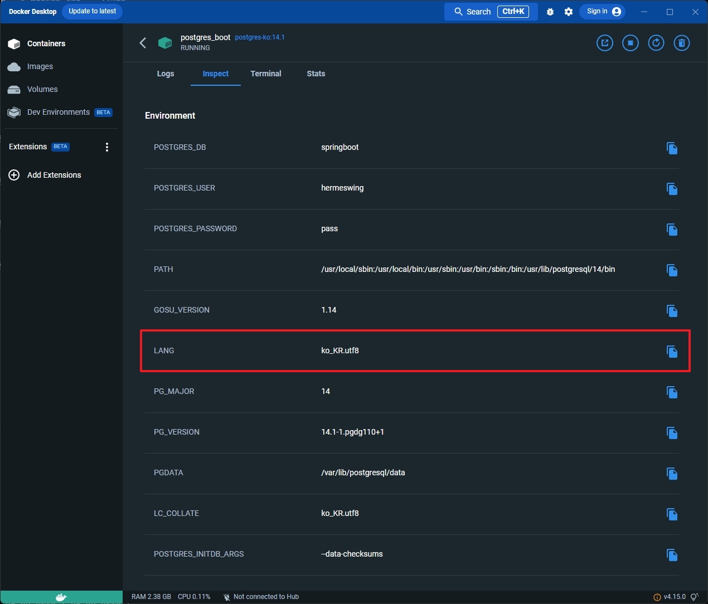The width and height of the screenshot is (708, 604).
Task: Switch to the Stats tab
Action: tap(316, 74)
